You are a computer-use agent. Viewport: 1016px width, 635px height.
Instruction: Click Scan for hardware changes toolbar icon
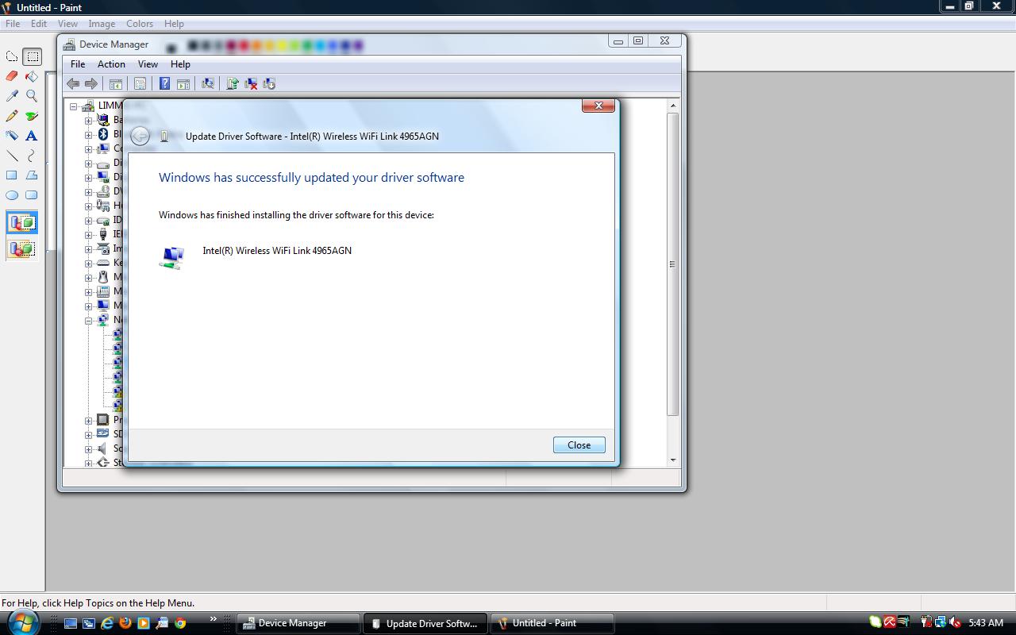(x=208, y=83)
